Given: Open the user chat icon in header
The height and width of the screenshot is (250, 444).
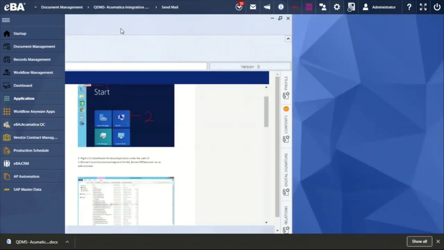Looking at the screenshot, I should coord(323,7).
